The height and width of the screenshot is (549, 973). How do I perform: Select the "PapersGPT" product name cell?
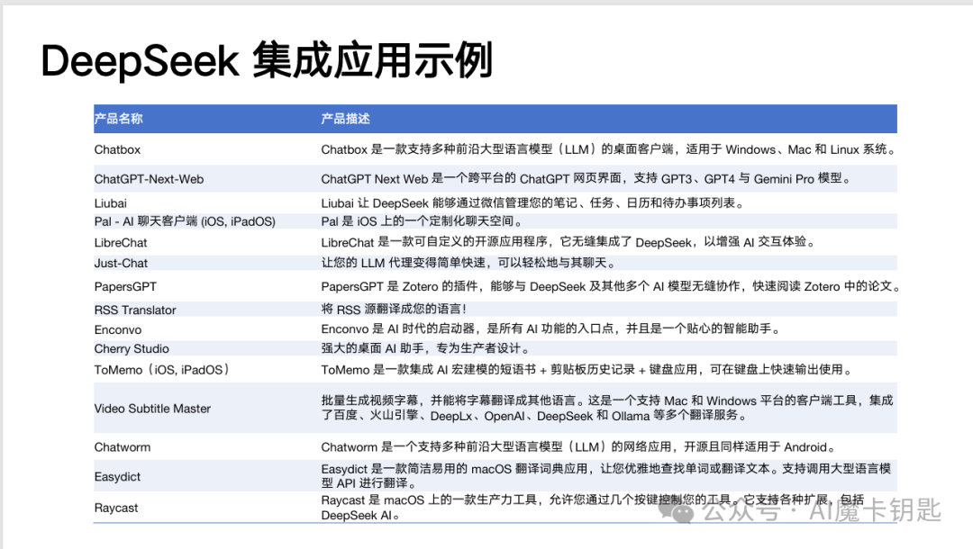click(125, 286)
